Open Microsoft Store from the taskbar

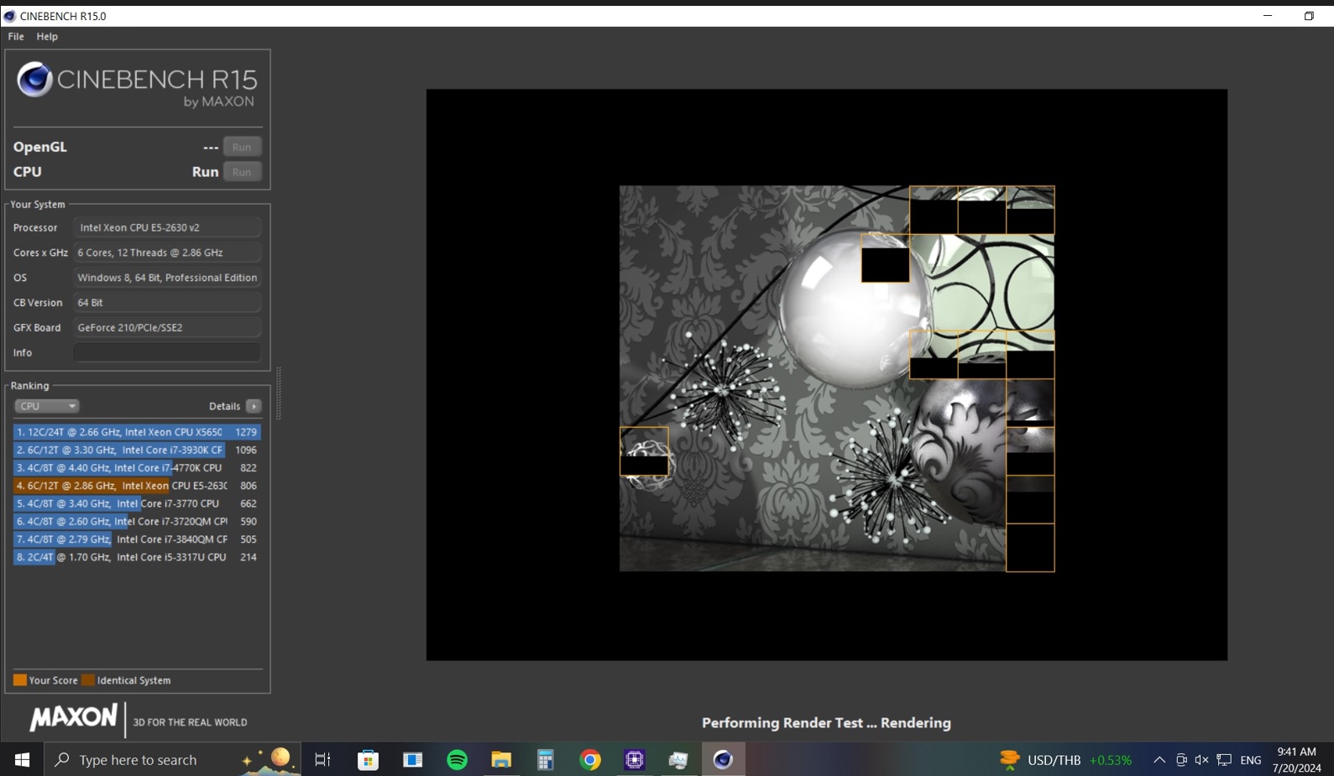[x=368, y=760]
